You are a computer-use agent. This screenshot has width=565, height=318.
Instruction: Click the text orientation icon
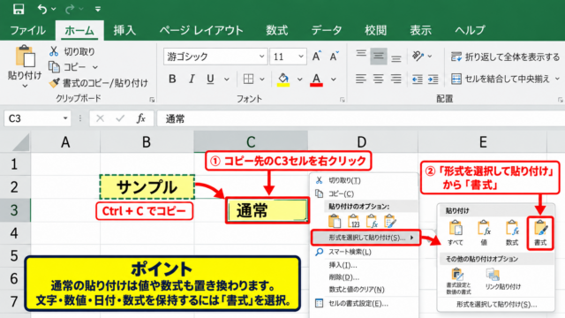418,57
